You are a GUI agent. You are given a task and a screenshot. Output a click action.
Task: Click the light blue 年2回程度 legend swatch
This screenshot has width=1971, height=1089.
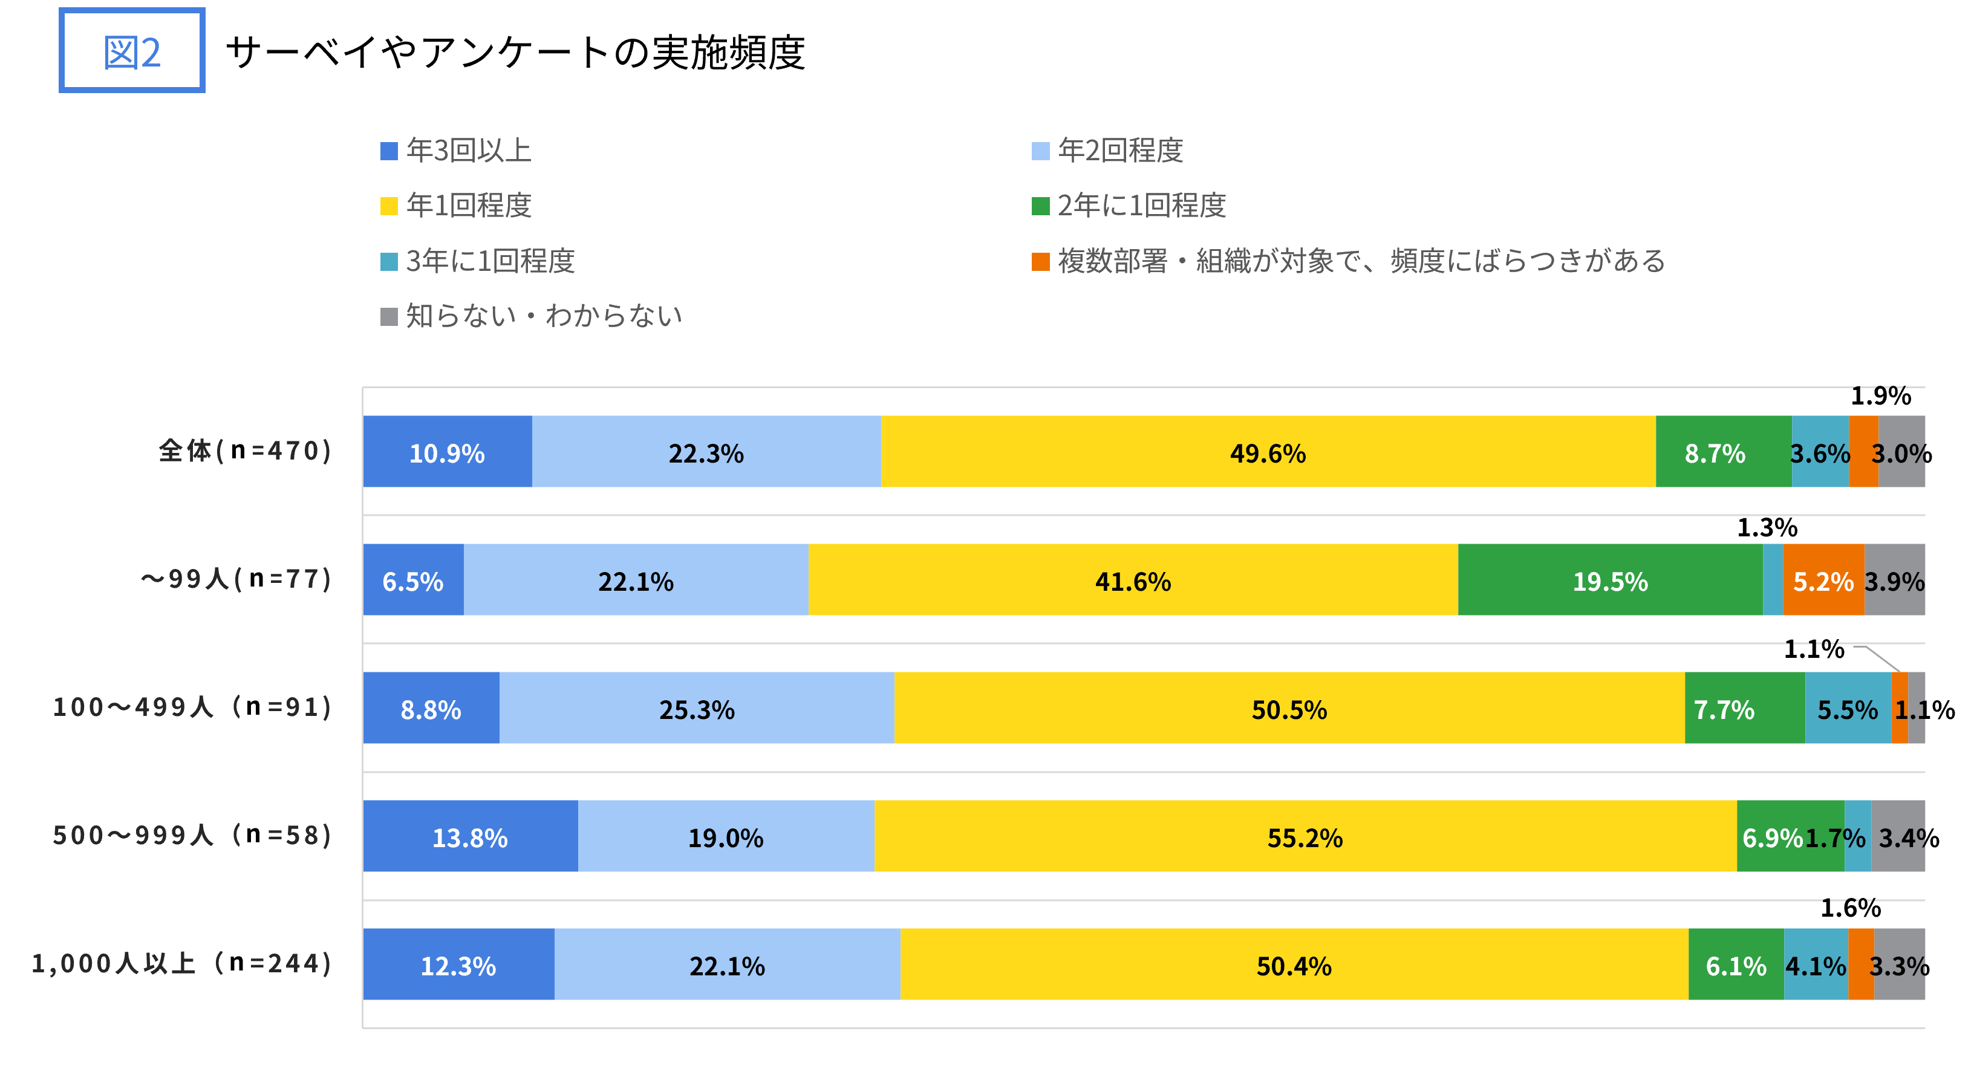coord(1040,151)
